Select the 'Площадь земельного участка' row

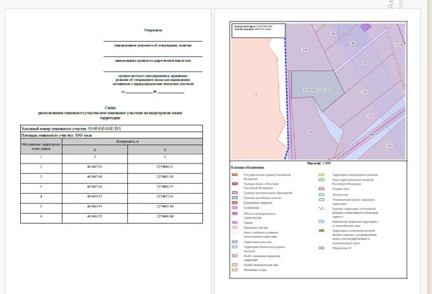tap(112, 135)
